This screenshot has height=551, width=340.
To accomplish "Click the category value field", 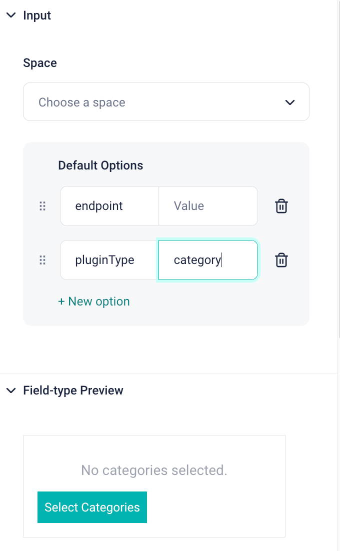I will coord(208,260).
